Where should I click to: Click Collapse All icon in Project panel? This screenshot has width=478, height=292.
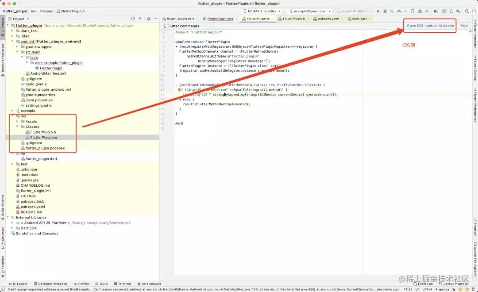click(140, 19)
